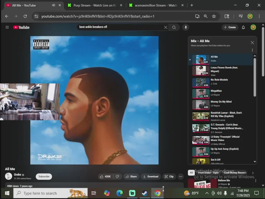265x199 pixels.
Task: Switch to the acemaximillion Stream tab
Action: [156, 6]
